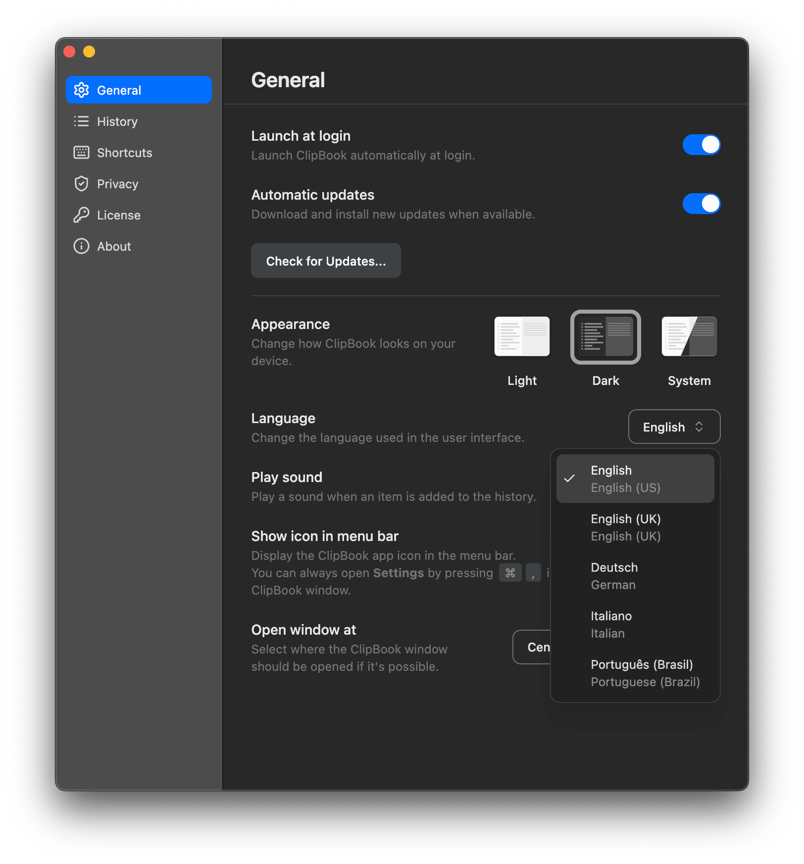Close the settings window with red button
This screenshot has width=804, height=864.
point(69,52)
